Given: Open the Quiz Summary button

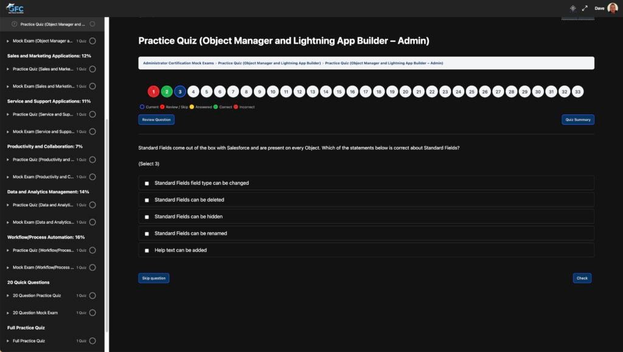Looking at the screenshot, I should [x=578, y=119].
